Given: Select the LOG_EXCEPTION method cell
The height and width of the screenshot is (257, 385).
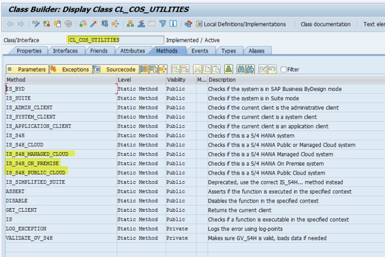Looking at the screenshot, I should click(61, 228).
